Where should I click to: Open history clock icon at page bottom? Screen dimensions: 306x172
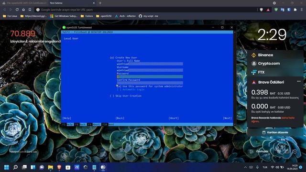coord(295,151)
